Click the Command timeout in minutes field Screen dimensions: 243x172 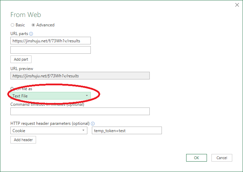point(80,111)
